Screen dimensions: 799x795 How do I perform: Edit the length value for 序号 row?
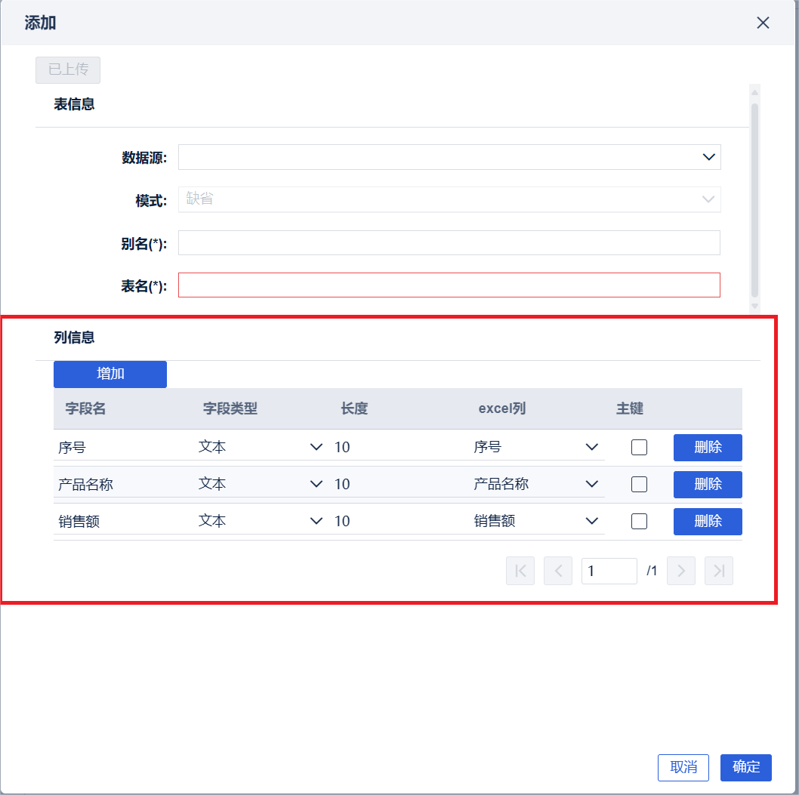399,447
